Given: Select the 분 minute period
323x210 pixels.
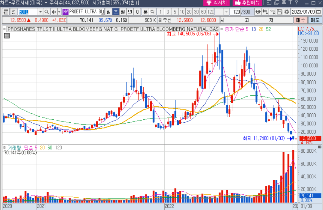Looking at the screenshot, I should tap(145, 12).
